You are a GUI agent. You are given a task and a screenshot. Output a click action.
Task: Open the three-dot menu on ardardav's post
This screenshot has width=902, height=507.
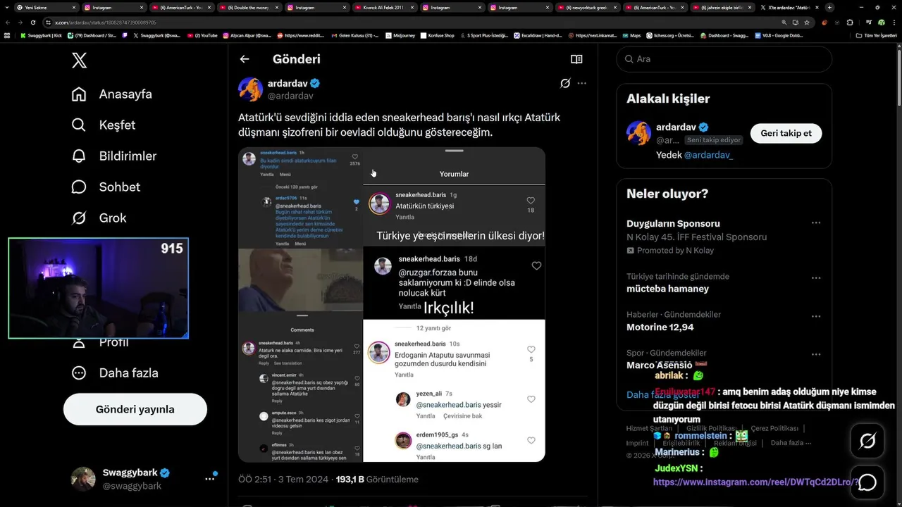[581, 83]
